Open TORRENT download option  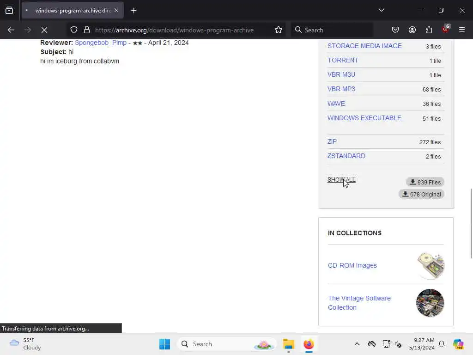coord(343,60)
